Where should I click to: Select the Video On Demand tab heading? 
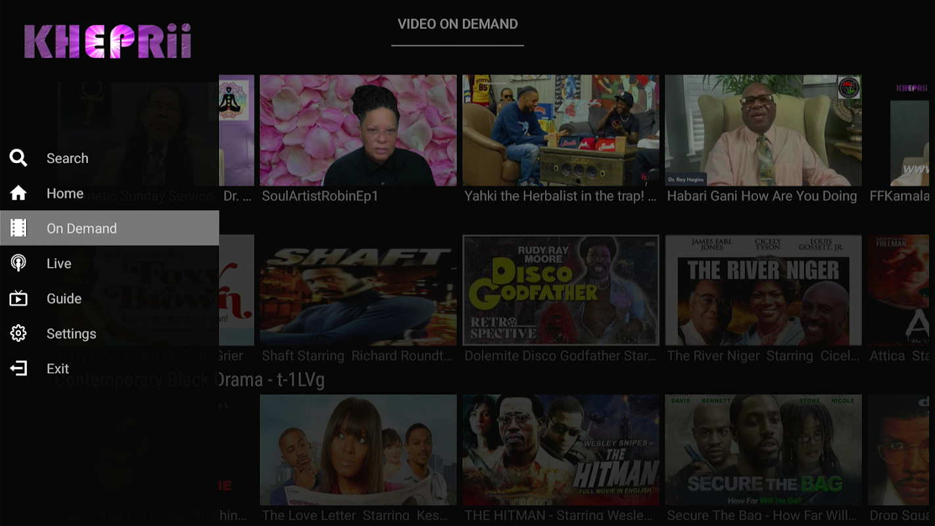point(458,24)
